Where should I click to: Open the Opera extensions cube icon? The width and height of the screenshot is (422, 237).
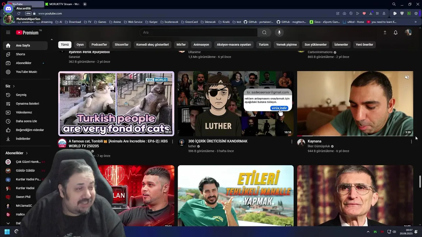[416, 13]
